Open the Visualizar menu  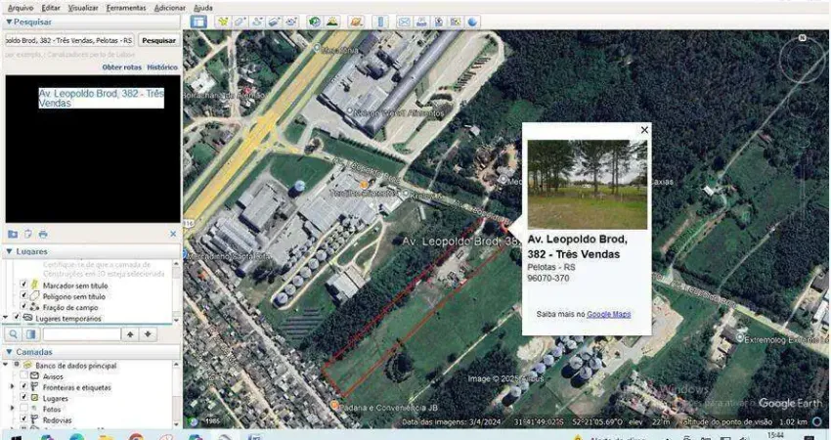(x=83, y=7)
